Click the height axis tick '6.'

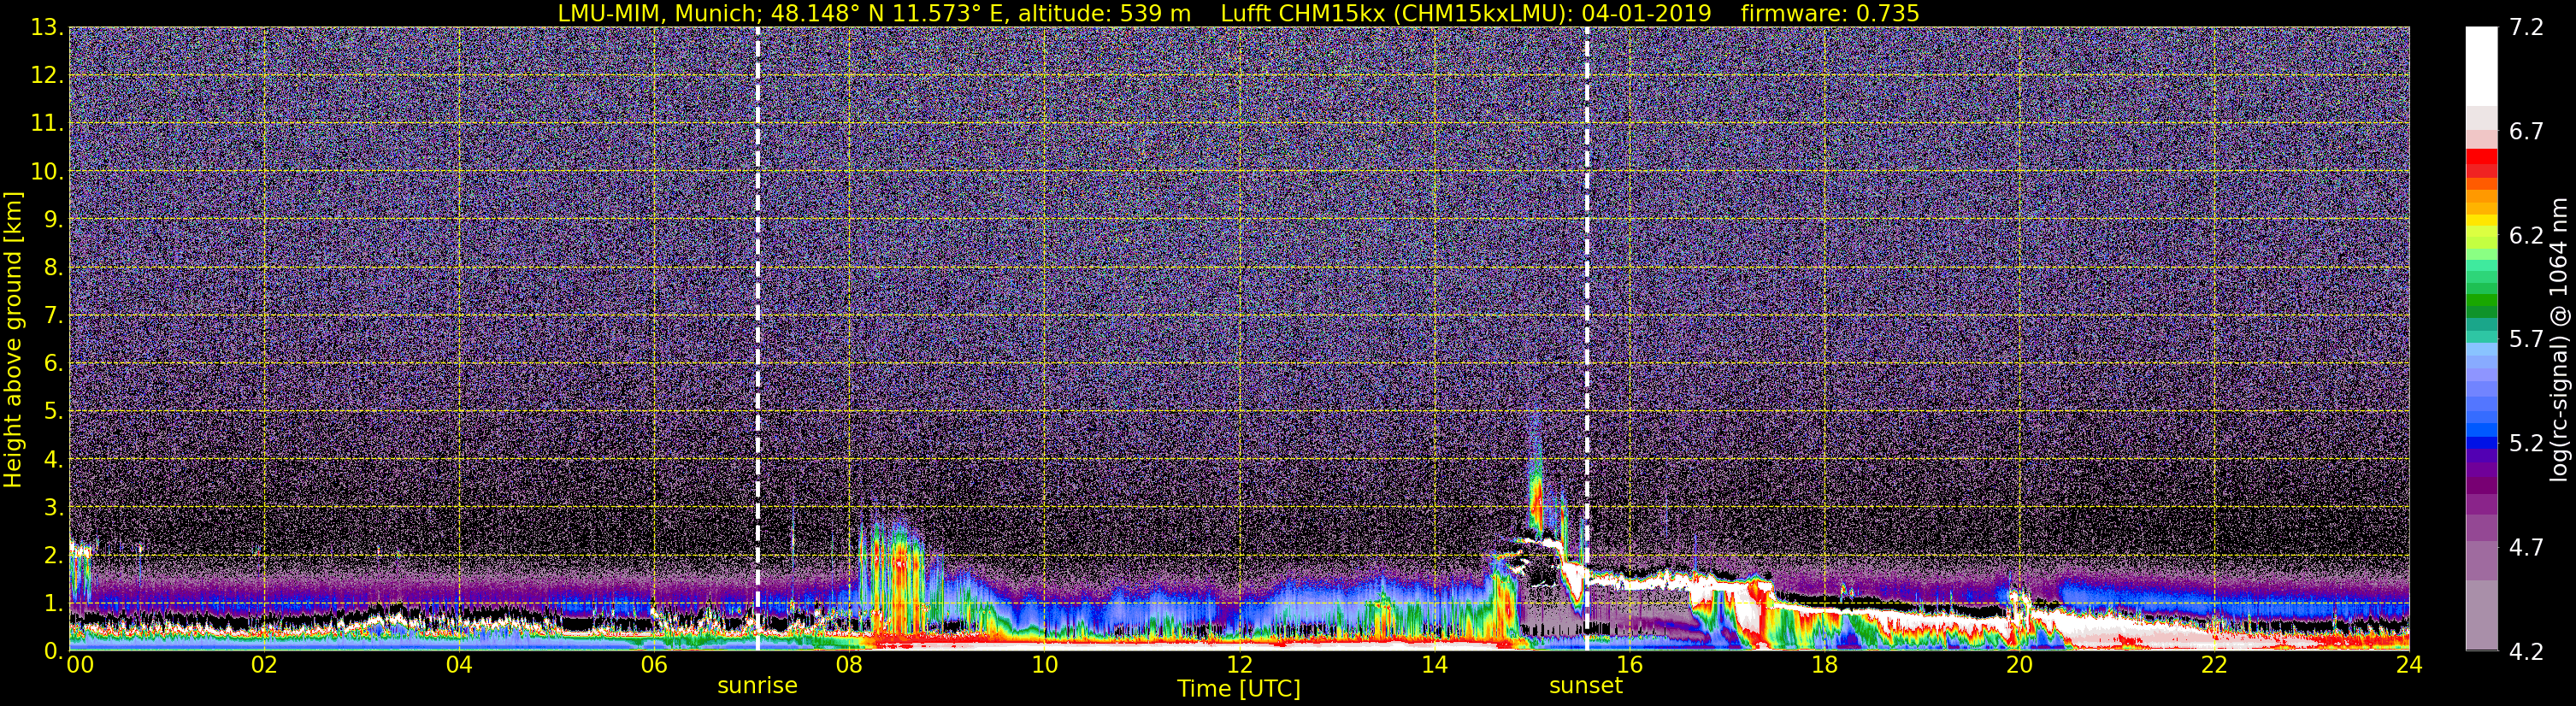pos(53,363)
